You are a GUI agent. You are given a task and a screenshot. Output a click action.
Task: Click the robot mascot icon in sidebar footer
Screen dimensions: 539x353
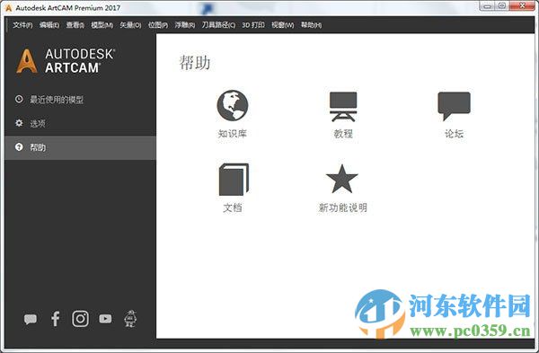click(x=130, y=319)
